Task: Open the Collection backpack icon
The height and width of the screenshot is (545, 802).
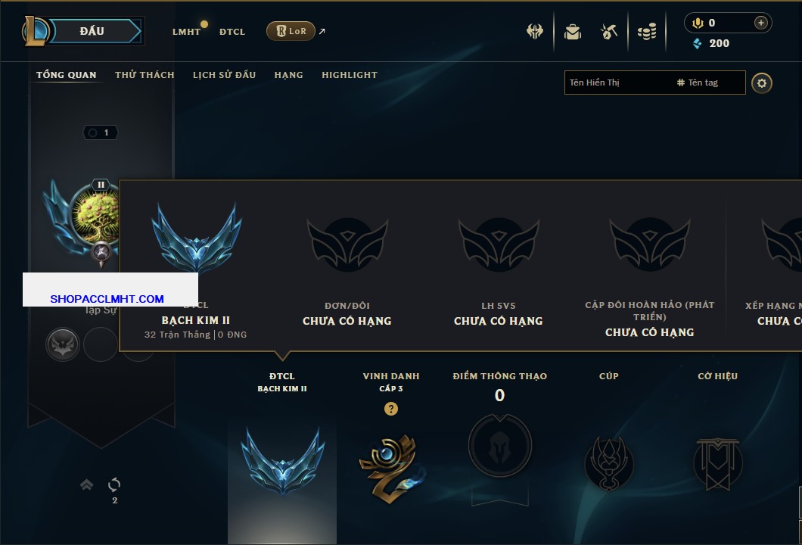Action: [573, 32]
